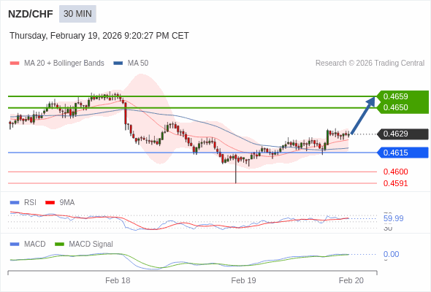
Task: Click the 30 MIN timeframe badge
Action: tap(77, 14)
